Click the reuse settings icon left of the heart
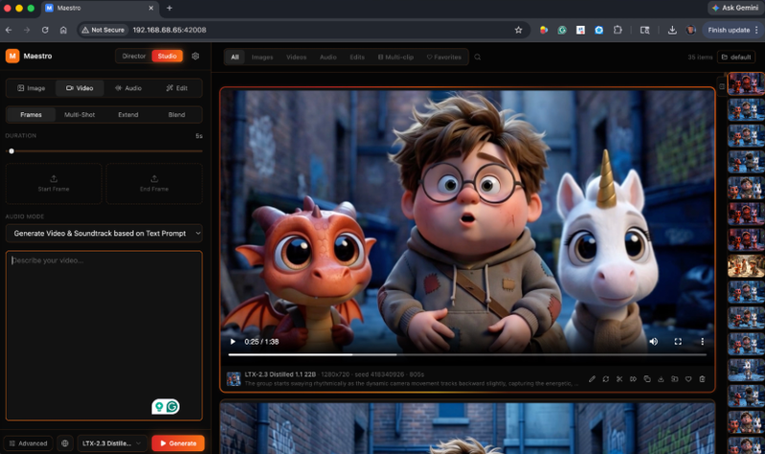This screenshot has height=454, width=765. 674,379
